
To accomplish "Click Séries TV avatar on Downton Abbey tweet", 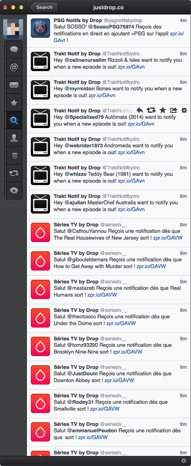I will click(40, 375).
